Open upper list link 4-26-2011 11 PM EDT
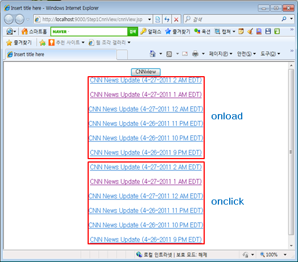Viewport: 298px width, 262px height. (146, 124)
